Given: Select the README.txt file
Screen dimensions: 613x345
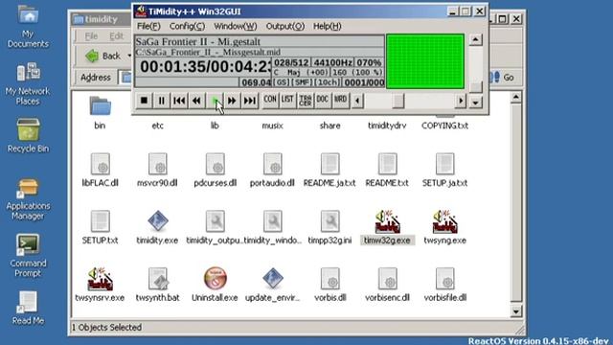Looking at the screenshot, I should 387,170.
